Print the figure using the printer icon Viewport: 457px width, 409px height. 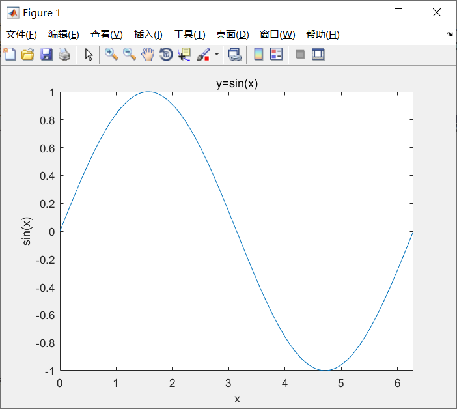coord(64,54)
